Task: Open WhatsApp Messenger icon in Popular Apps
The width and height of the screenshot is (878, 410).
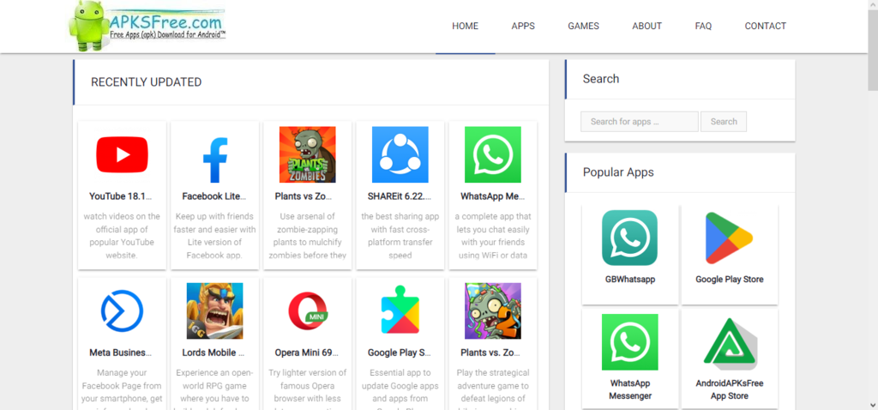Action: coord(630,341)
